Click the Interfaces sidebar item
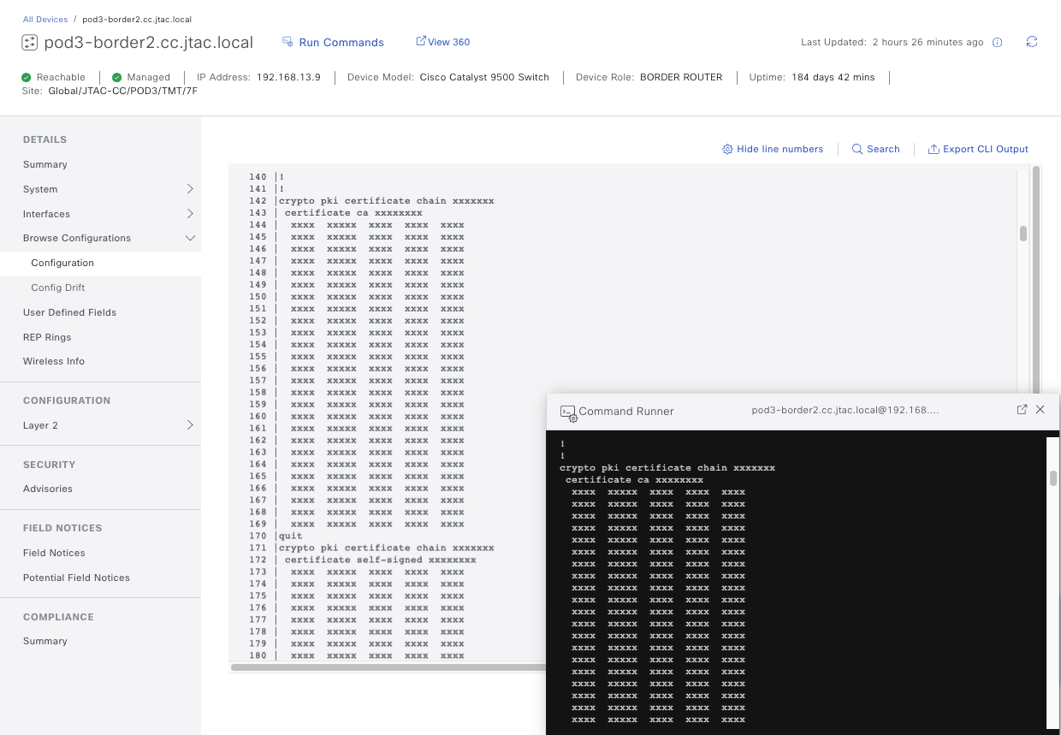 point(46,214)
